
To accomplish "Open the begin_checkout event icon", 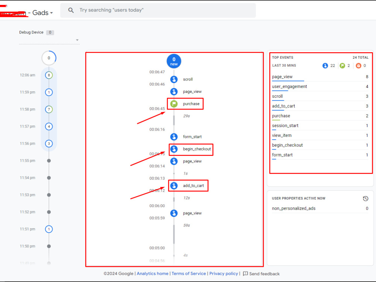I will [174, 149].
